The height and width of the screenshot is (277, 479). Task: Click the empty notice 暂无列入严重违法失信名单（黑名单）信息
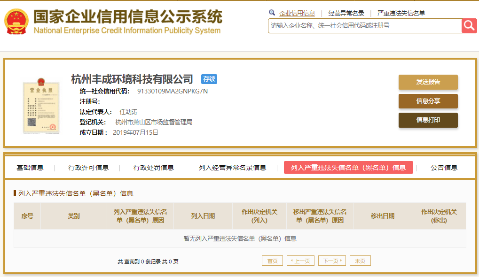click(x=240, y=239)
